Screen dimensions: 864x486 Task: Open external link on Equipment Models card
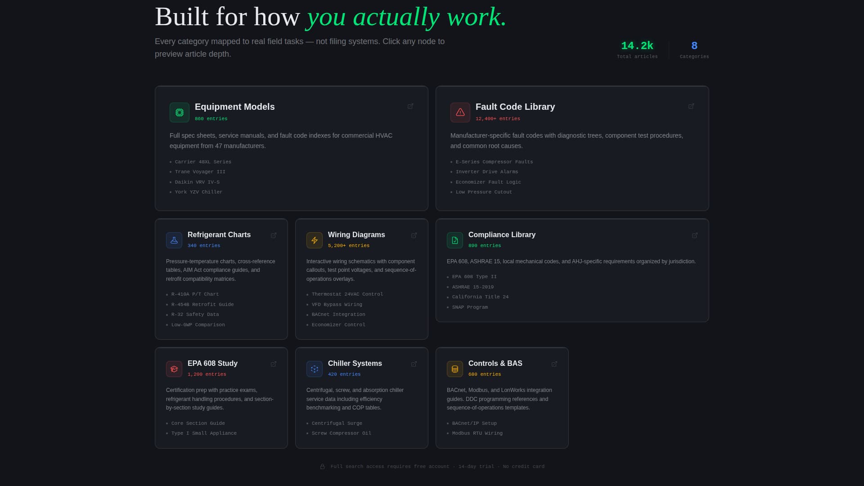tap(410, 106)
